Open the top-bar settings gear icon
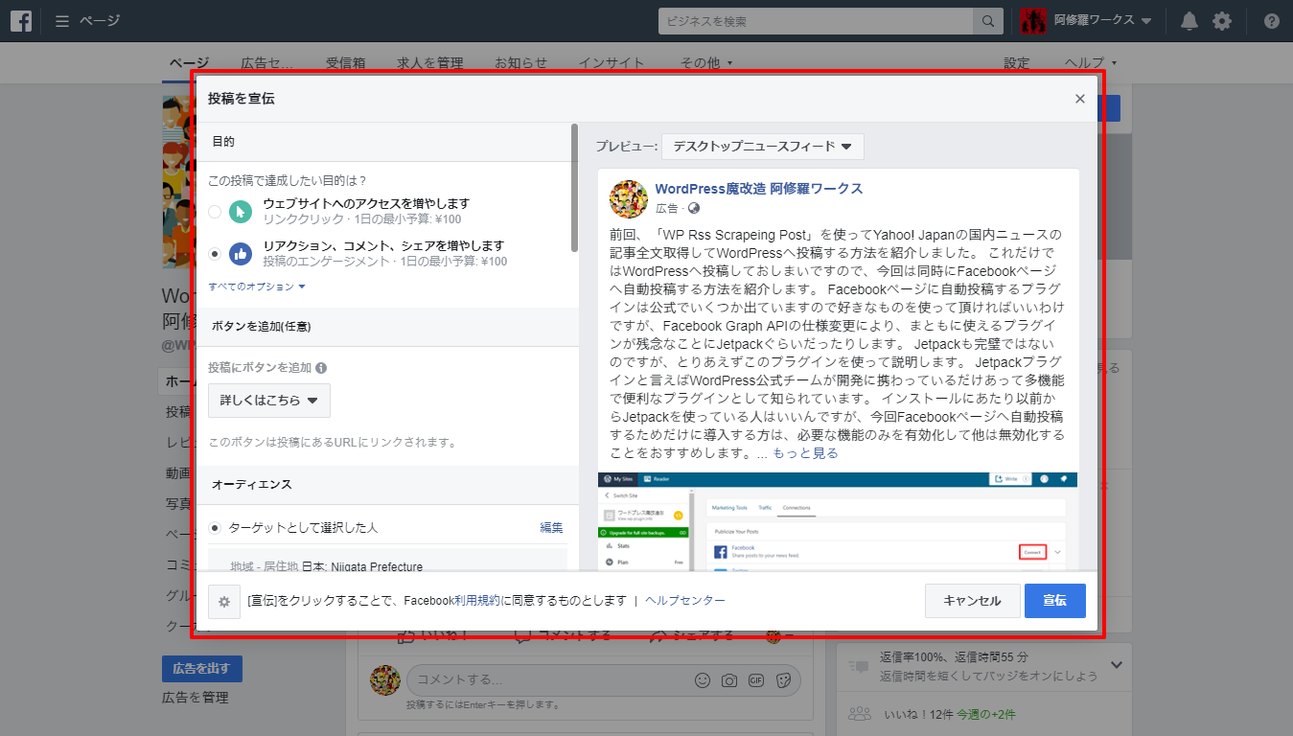1293x736 pixels. 1221,21
